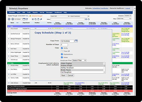Open Copy From calendar picker icon
The image size is (142, 102).
(x=76, y=41)
